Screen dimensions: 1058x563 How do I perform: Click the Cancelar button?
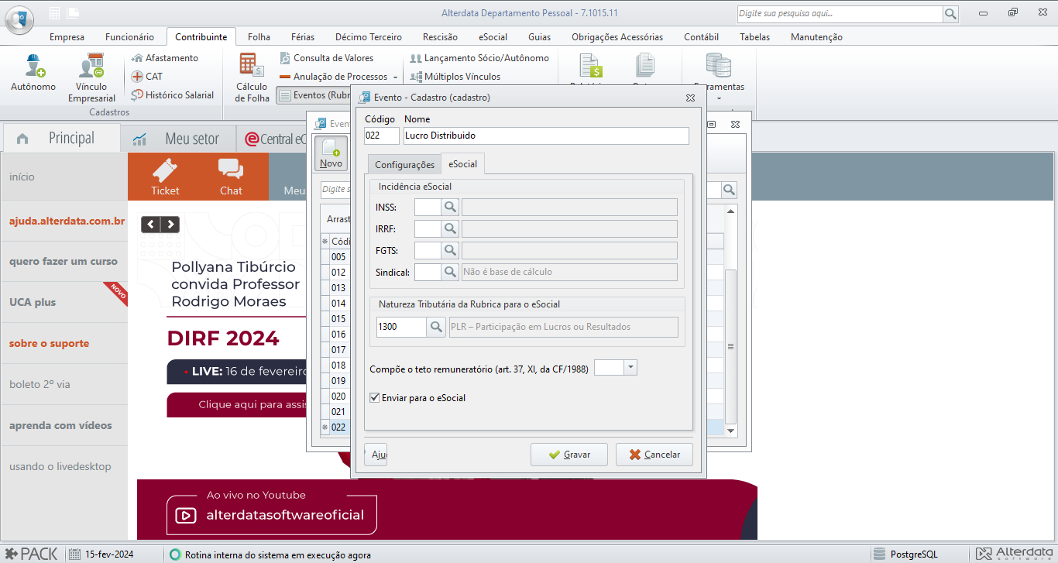click(654, 455)
